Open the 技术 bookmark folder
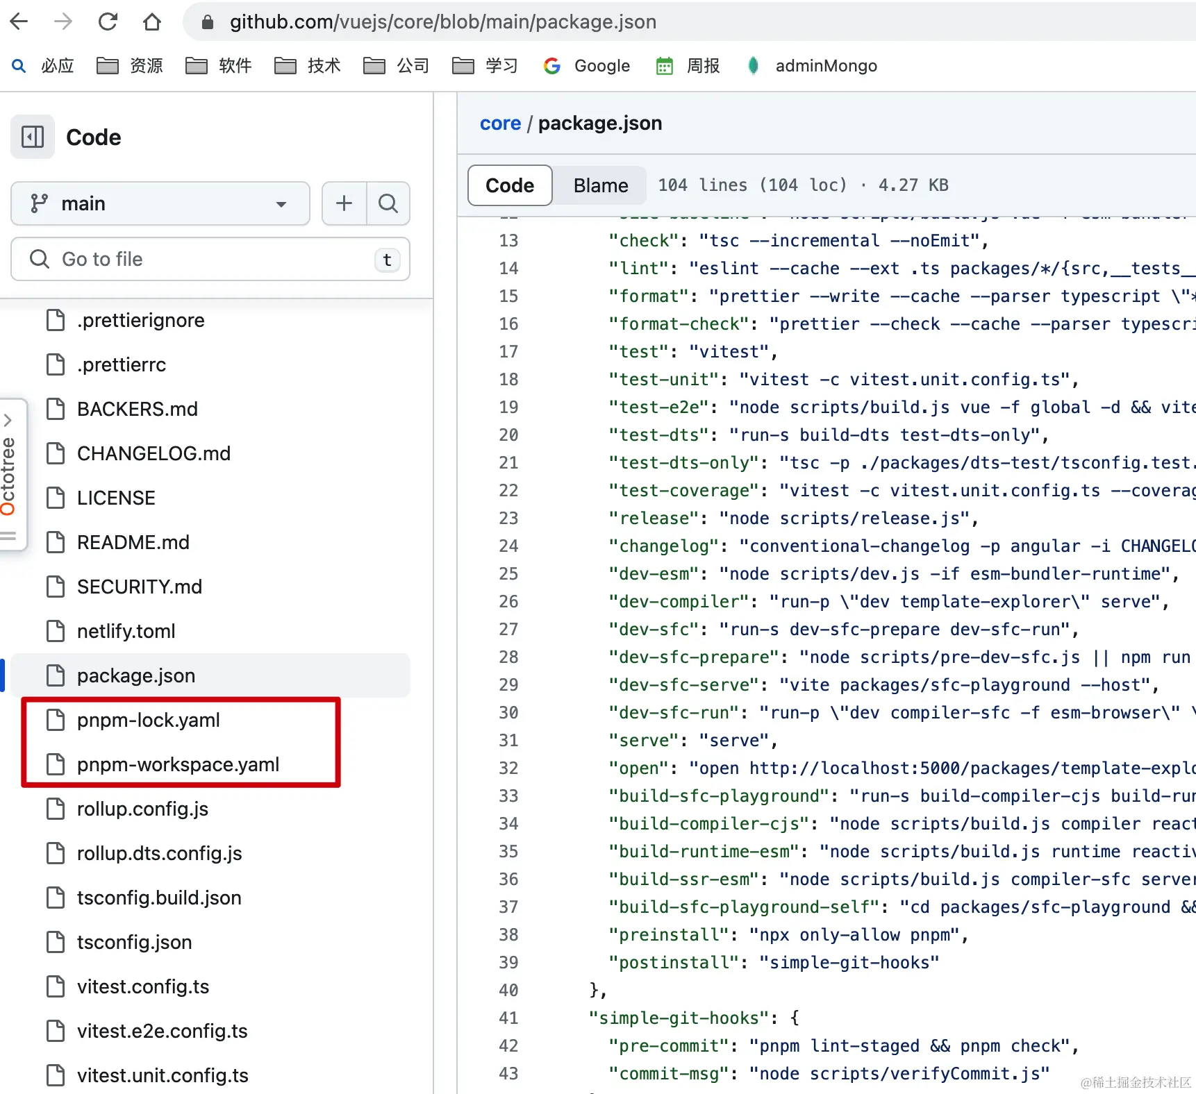 tap(308, 66)
